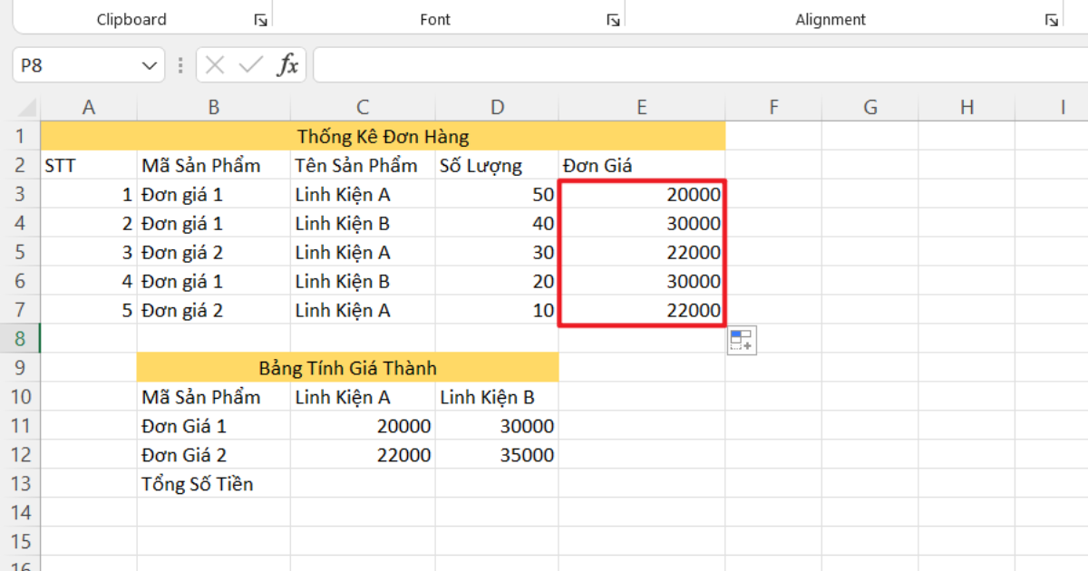Click 'Linh Kiện A' in row 3

click(x=363, y=194)
